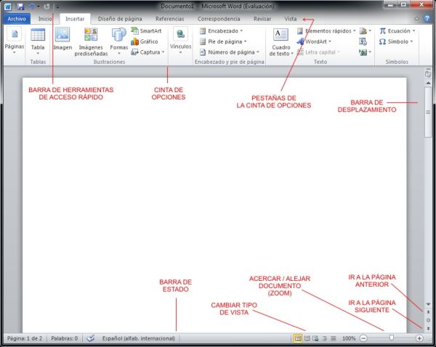Insert an Ecuación equation

pyautogui.click(x=397, y=30)
